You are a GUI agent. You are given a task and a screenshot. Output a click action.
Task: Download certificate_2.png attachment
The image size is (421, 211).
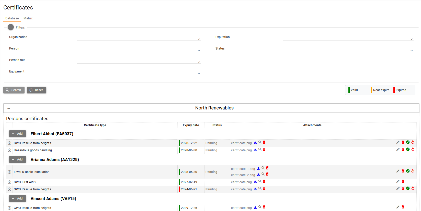click(258, 175)
